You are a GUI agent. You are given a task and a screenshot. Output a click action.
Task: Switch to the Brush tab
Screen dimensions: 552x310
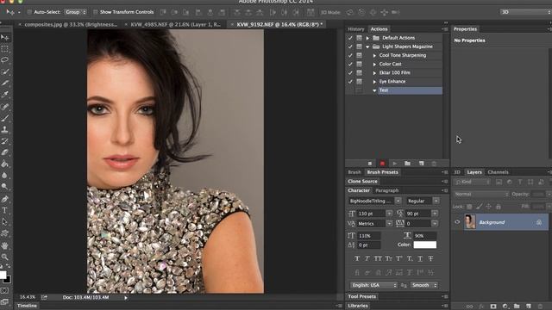[354, 172]
